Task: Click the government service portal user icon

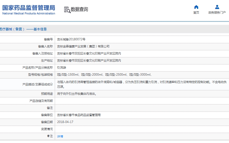Action: [217, 7]
